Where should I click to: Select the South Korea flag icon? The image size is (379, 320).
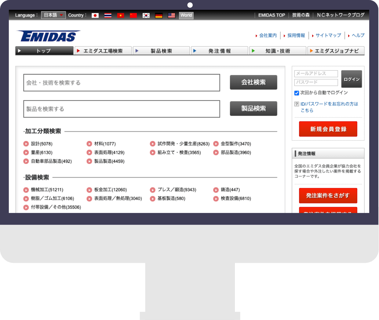click(x=146, y=15)
